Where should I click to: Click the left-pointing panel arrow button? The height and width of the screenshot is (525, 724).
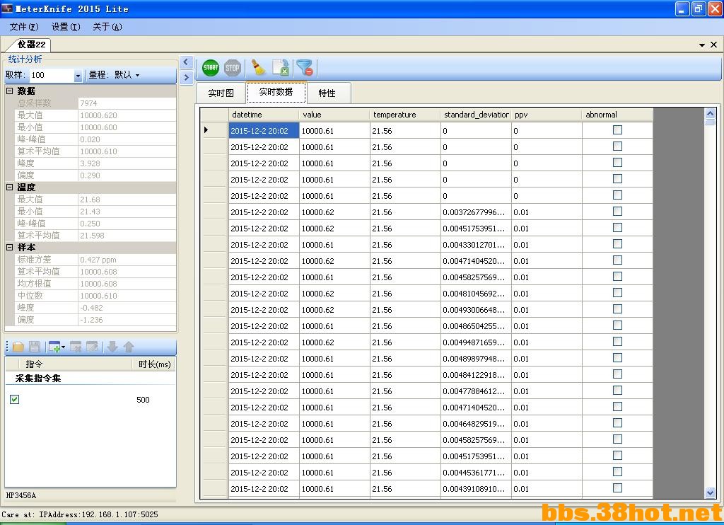click(x=186, y=62)
